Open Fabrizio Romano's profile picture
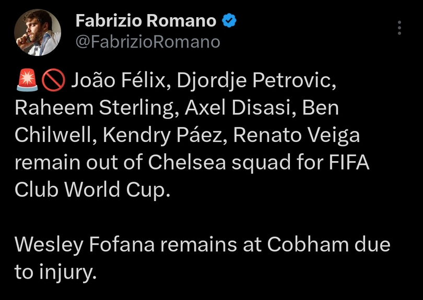The image size is (423, 300). click(38, 32)
